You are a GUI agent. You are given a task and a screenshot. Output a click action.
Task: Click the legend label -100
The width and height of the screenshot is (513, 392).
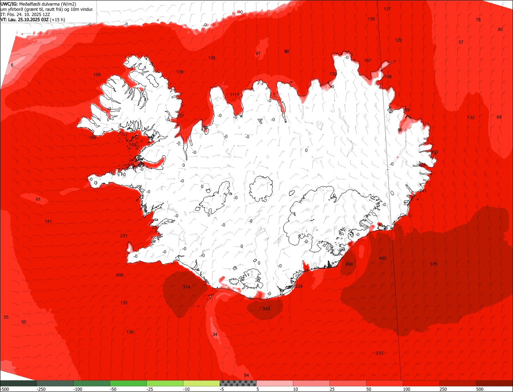tap(77, 389)
